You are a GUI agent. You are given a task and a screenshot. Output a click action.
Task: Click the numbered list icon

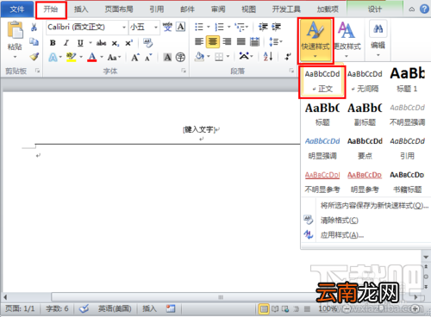click(219, 27)
